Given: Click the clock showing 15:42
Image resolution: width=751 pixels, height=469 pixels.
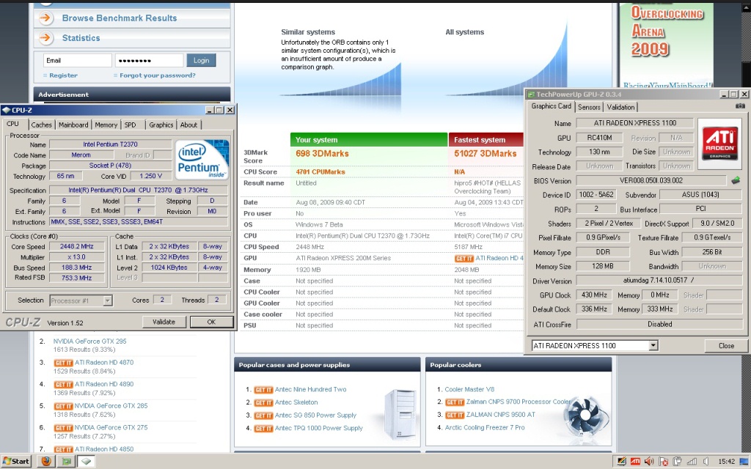Looking at the screenshot, I should 727,462.
